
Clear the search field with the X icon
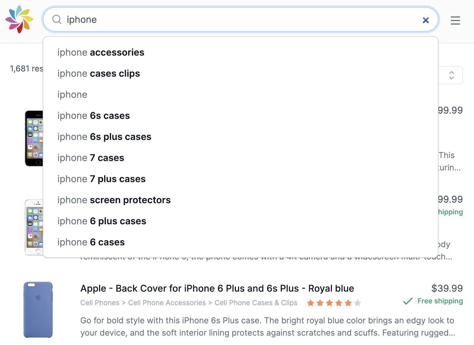pyautogui.click(x=425, y=20)
